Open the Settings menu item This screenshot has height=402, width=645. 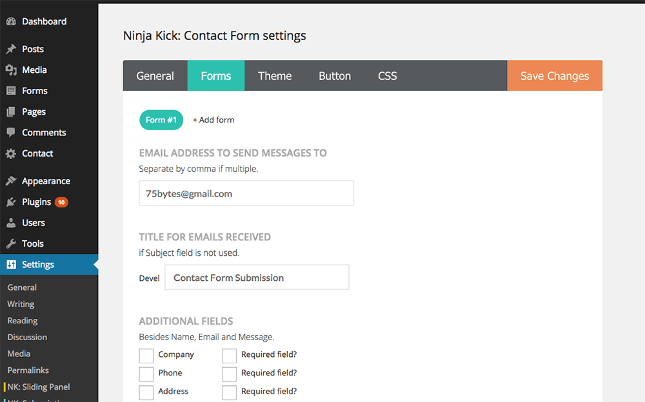pos(49,264)
